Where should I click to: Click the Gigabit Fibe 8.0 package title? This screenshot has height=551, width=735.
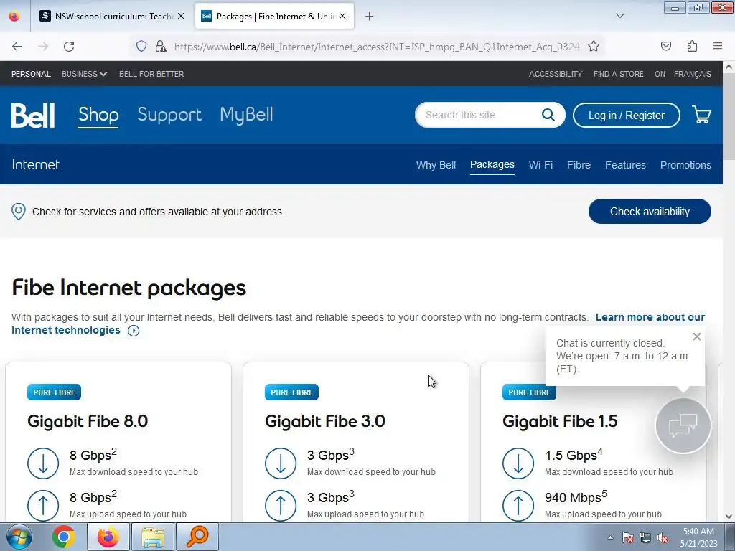(x=88, y=420)
